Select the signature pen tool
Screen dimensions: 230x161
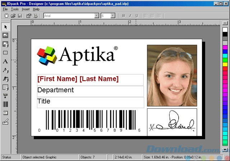click(5, 122)
